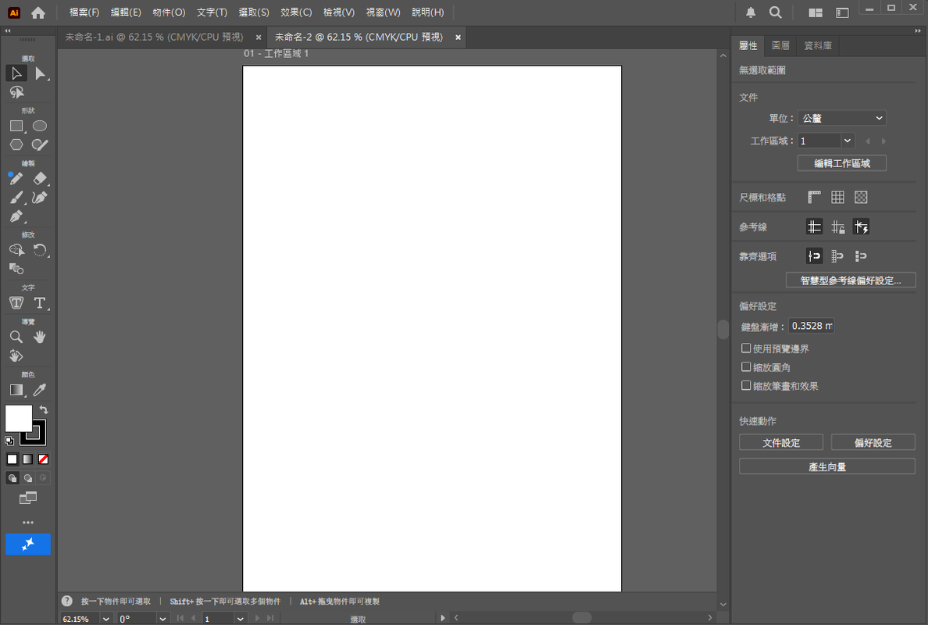
Task: Open status bar artboard number dropdown
Action: pyautogui.click(x=240, y=619)
